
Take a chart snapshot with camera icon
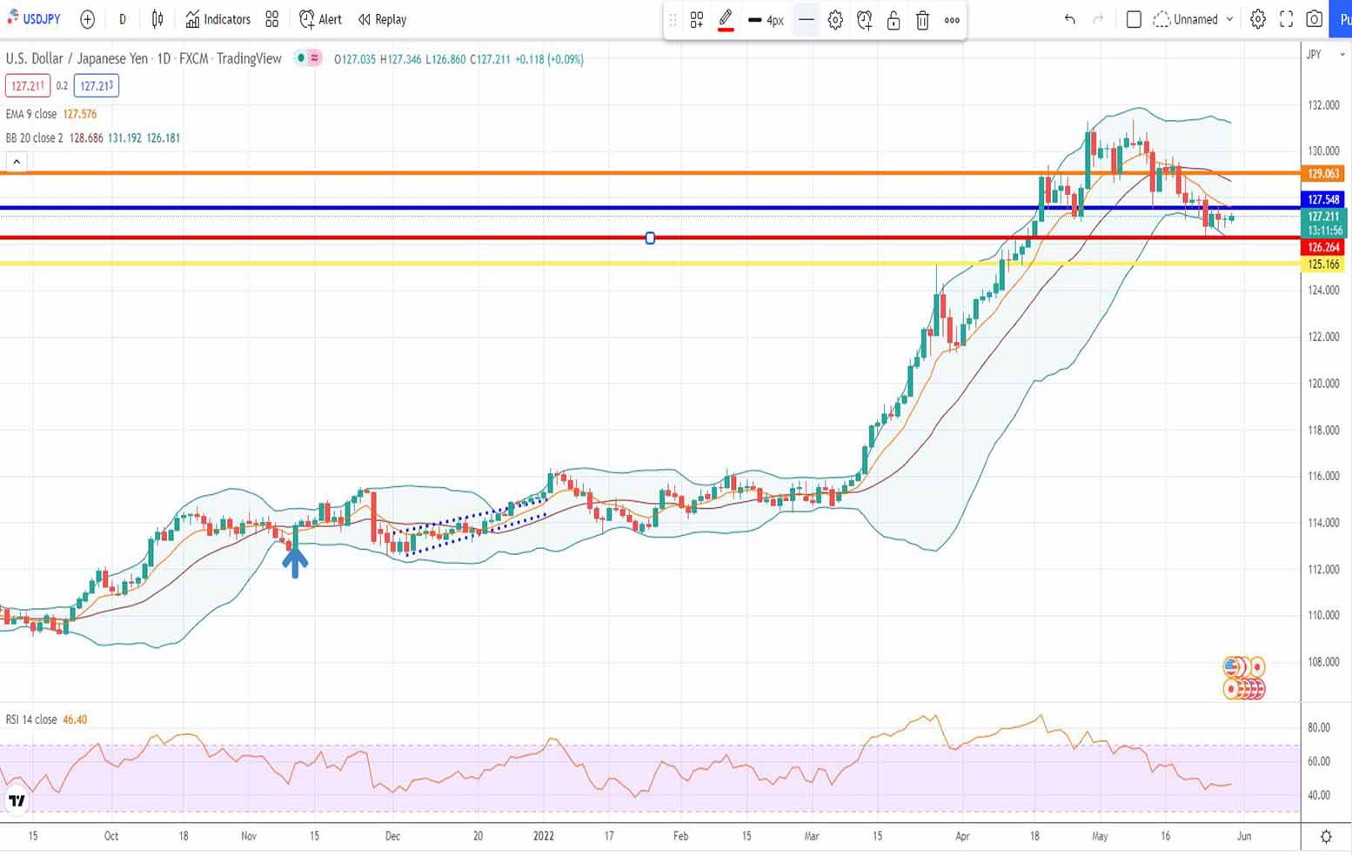(1315, 19)
